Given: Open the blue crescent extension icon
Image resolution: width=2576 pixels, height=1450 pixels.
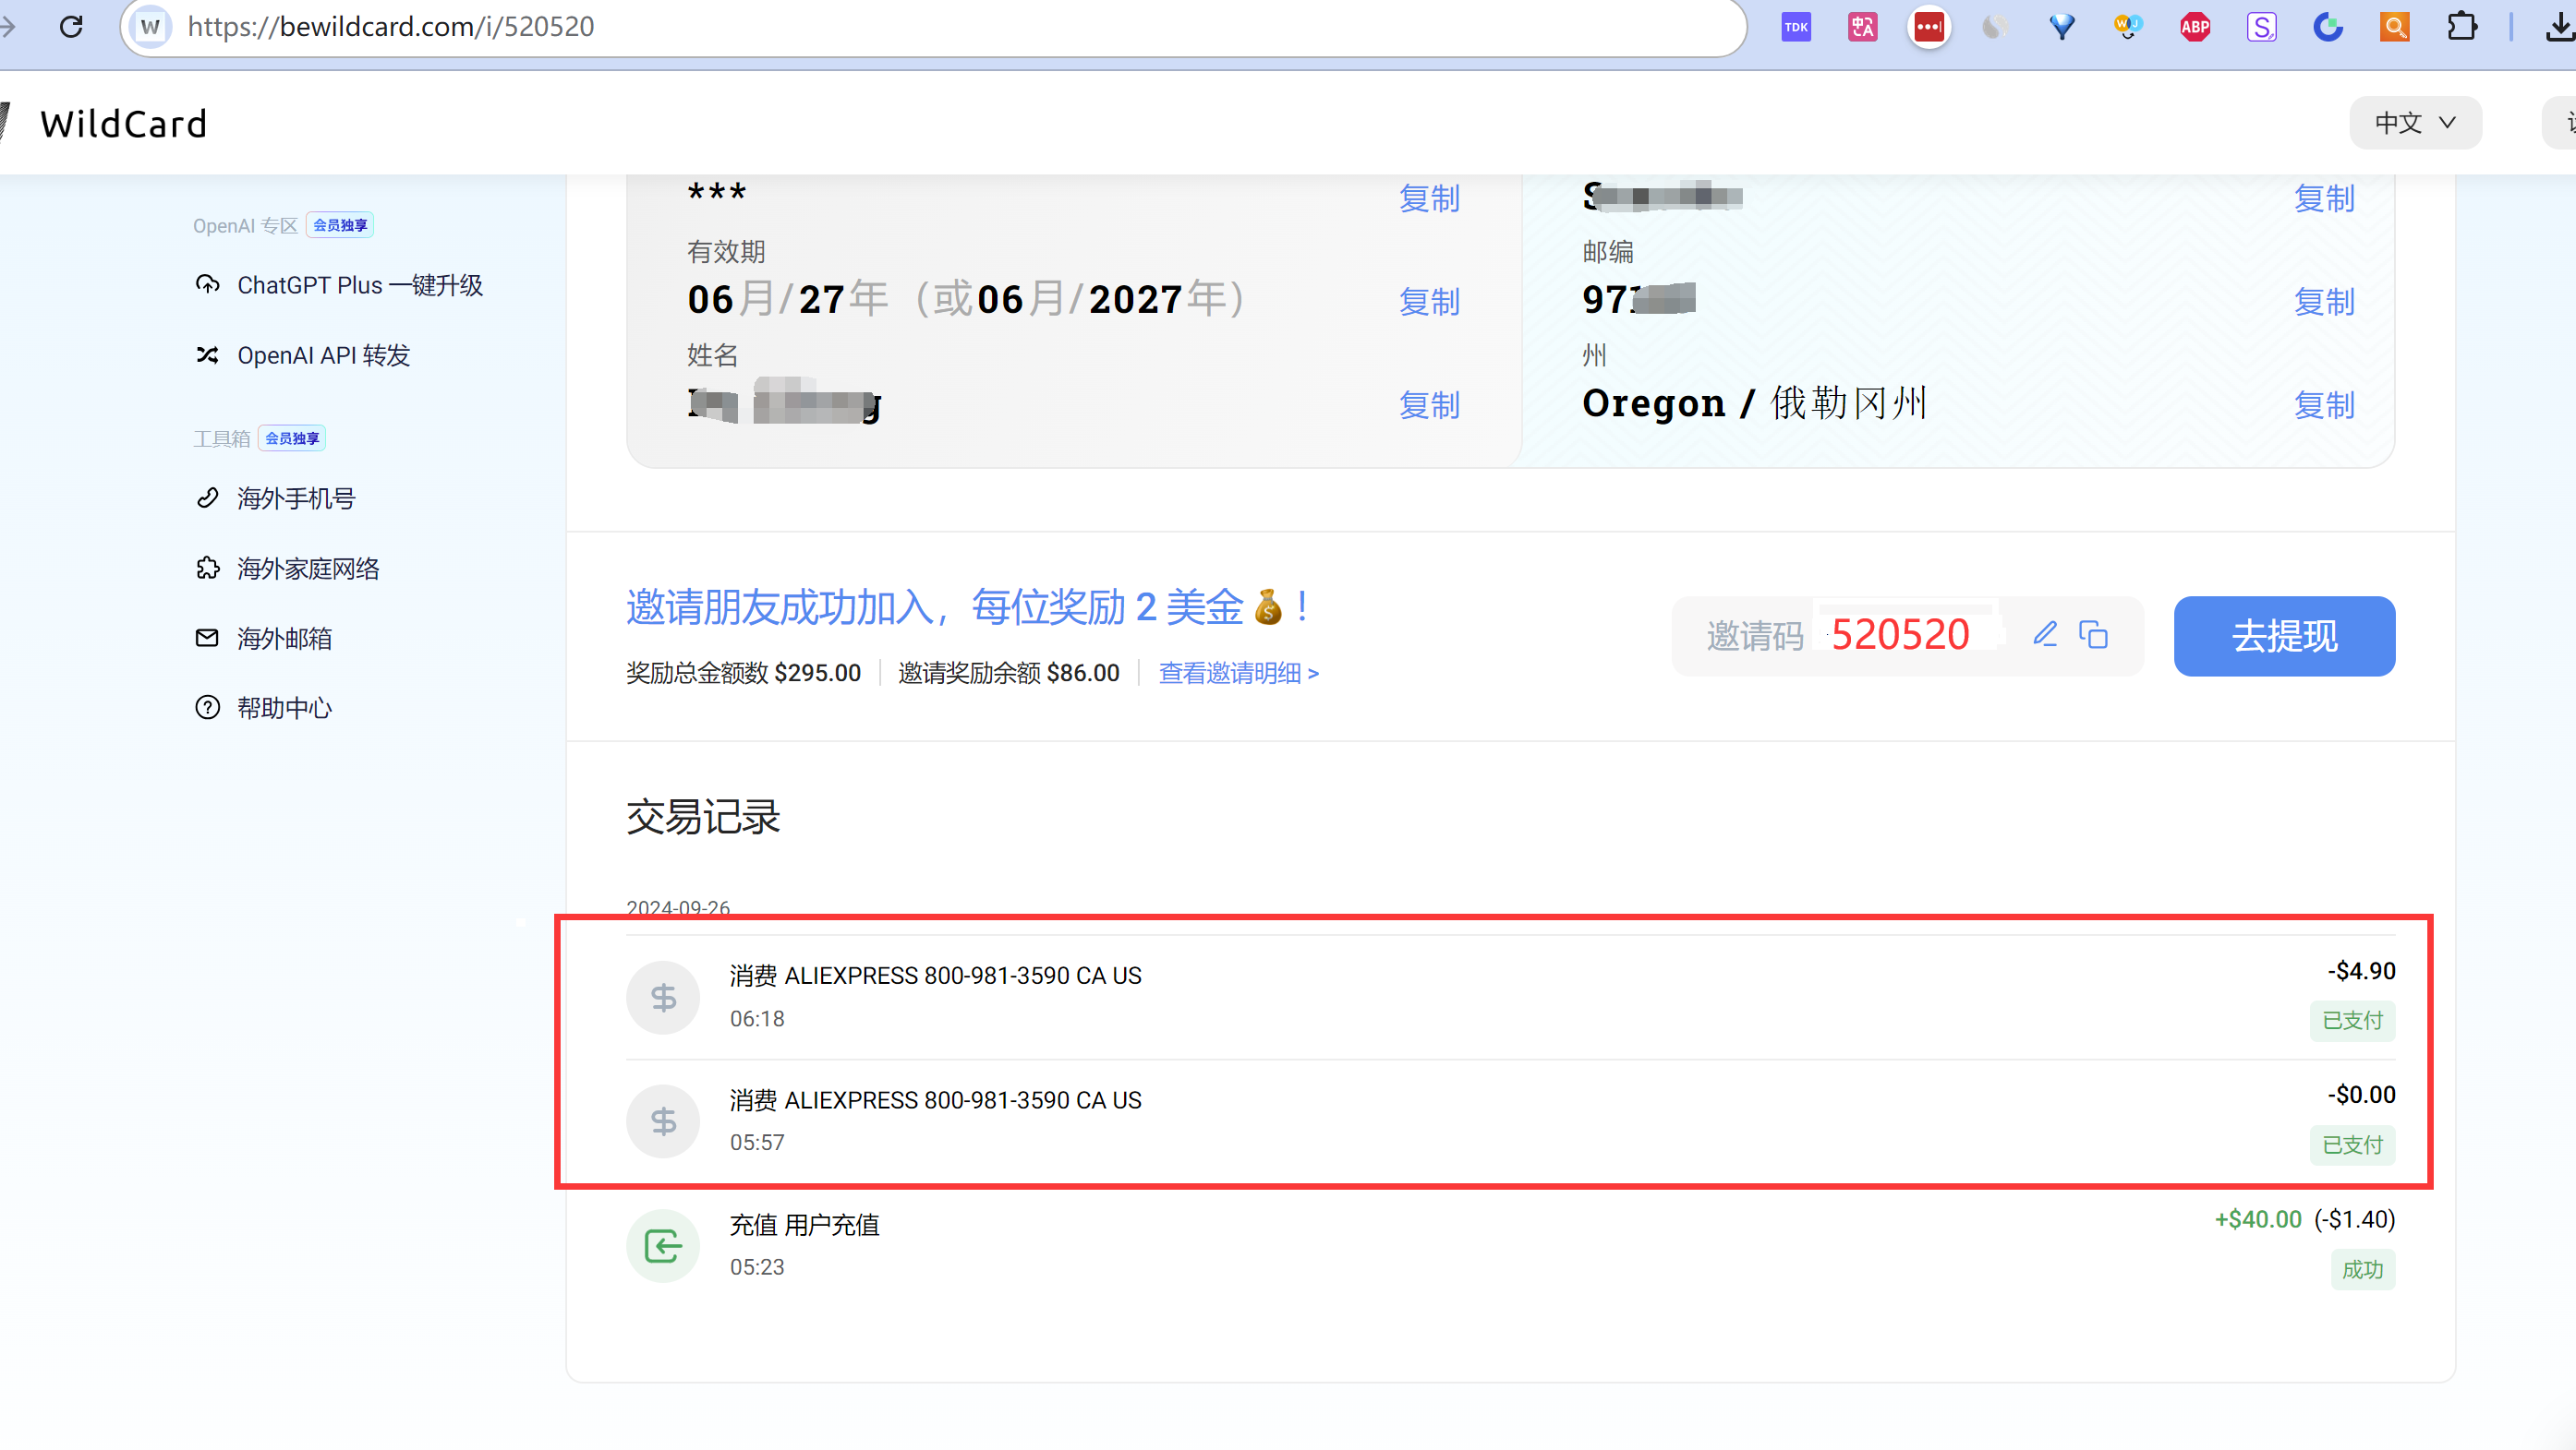Looking at the screenshot, I should pyautogui.click(x=2328, y=27).
